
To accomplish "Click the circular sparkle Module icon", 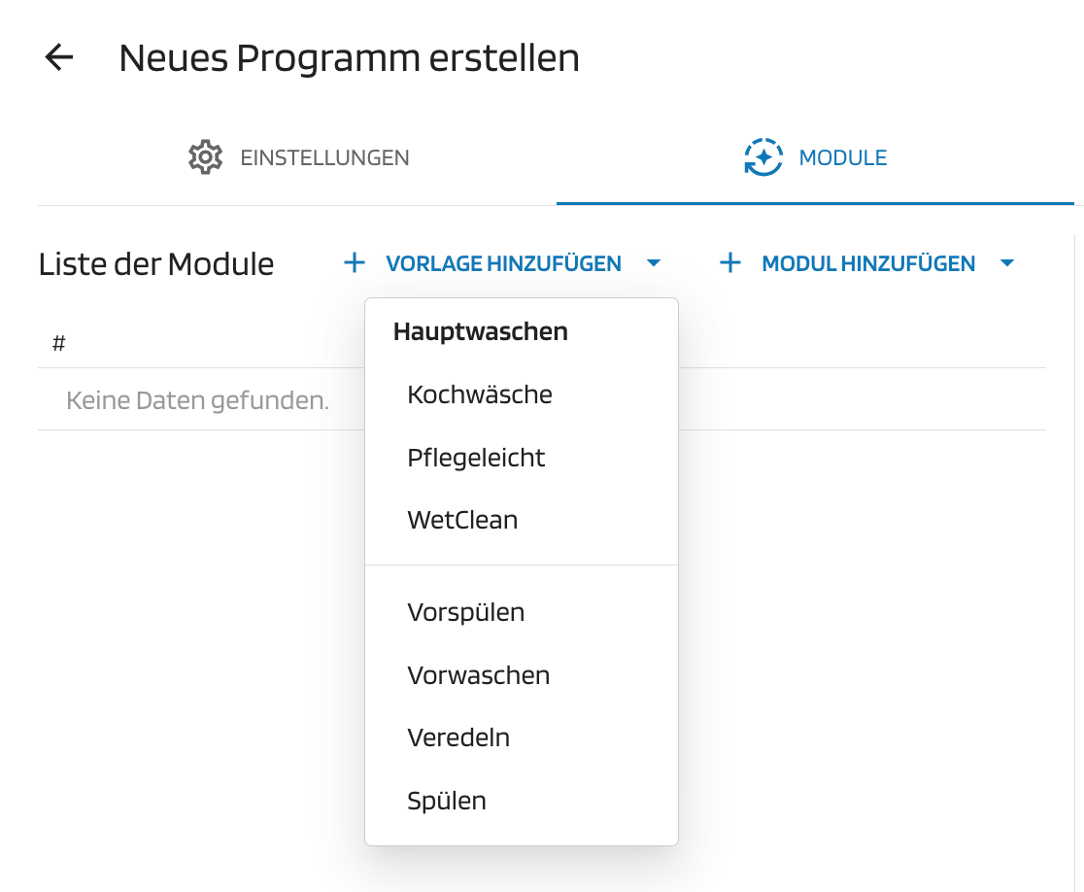I will (x=762, y=157).
